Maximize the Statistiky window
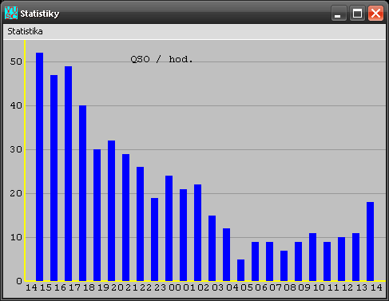This screenshot has height=301, width=389. (357, 13)
